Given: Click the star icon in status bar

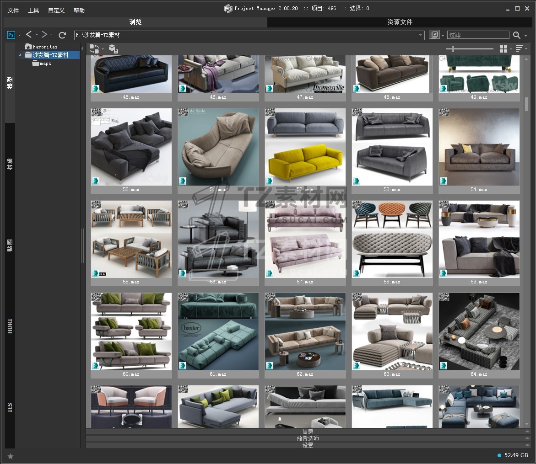Looking at the screenshot, I should 11,456.
